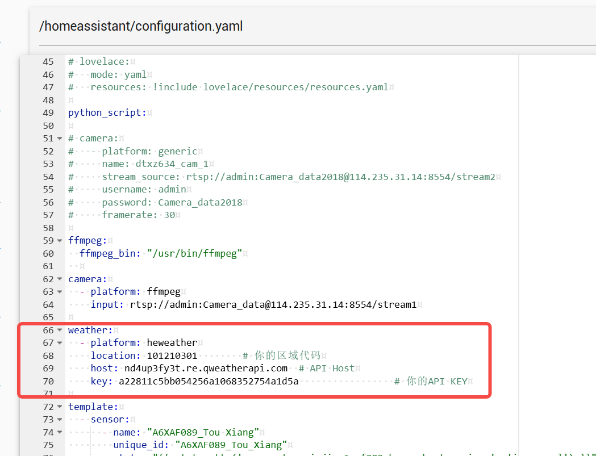Collapse the ffmpeg section on line 59
Screen dimensions: 596x456
pyautogui.click(x=60, y=241)
